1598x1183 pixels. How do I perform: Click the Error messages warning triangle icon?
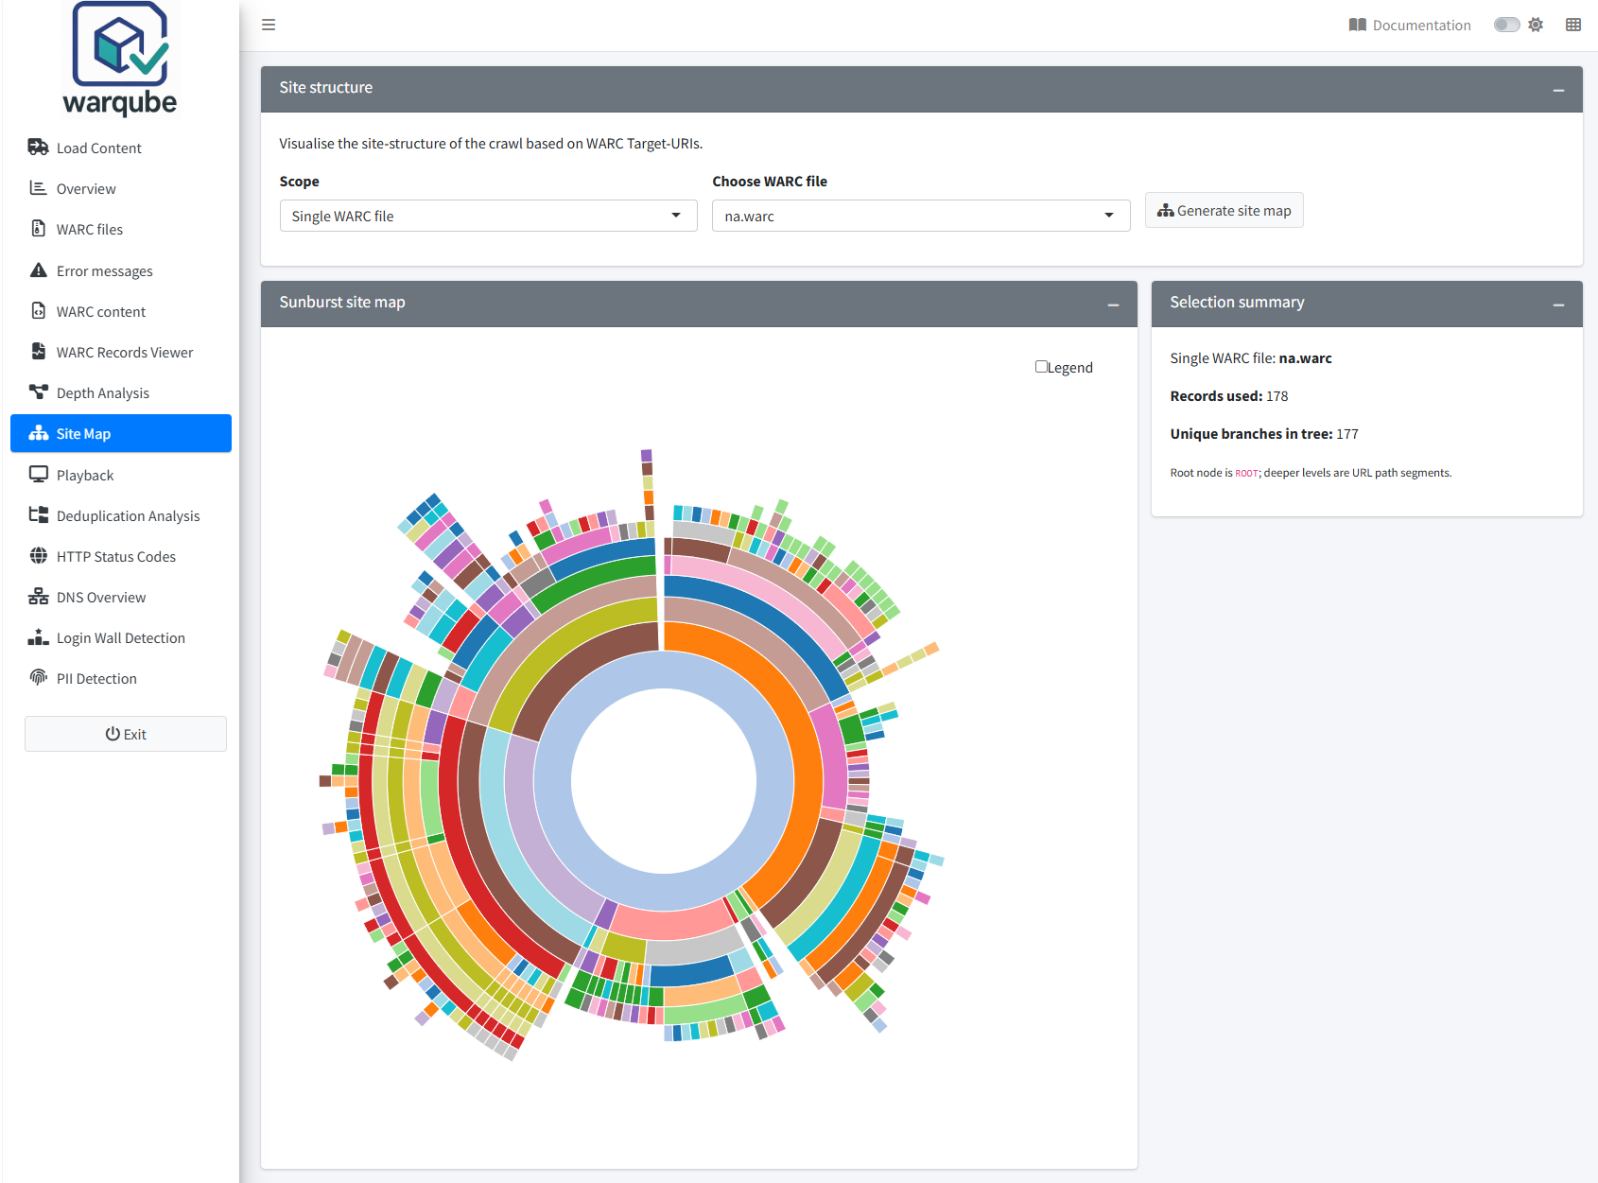click(x=38, y=270)
